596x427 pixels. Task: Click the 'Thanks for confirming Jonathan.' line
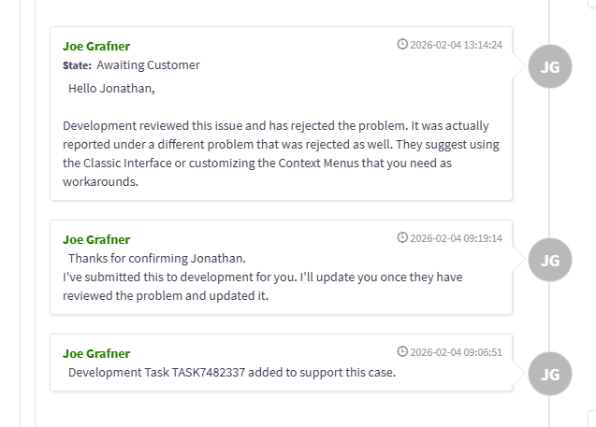click(157, 258)
